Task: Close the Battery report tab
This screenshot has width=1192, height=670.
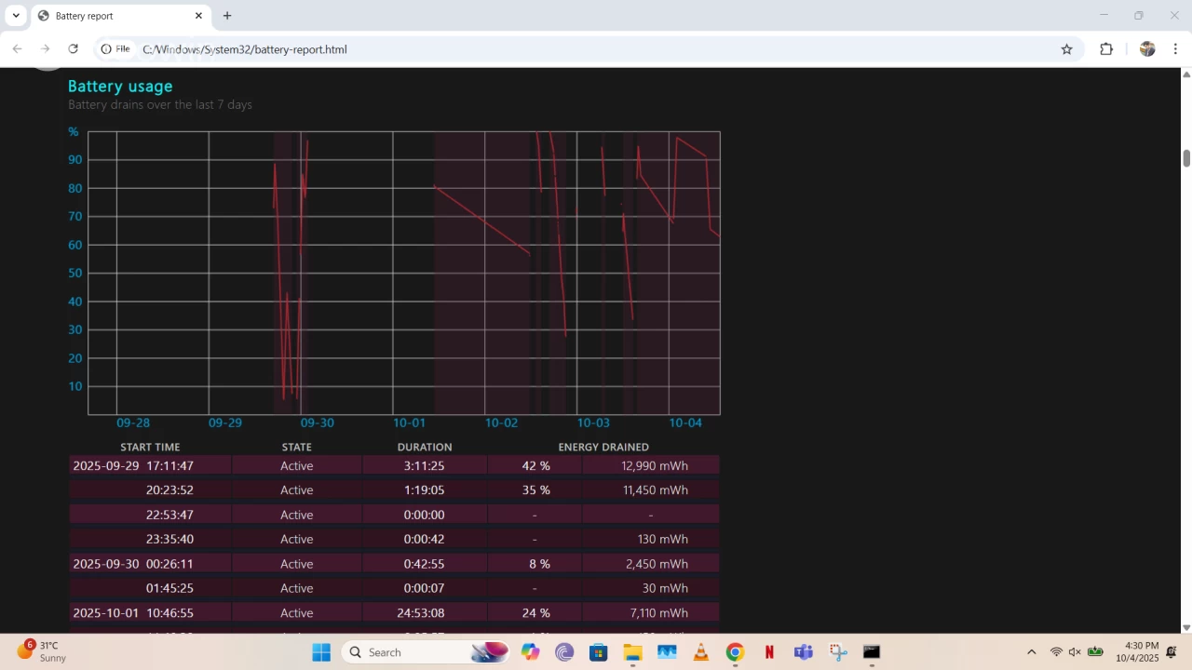Action: (198, 16)
